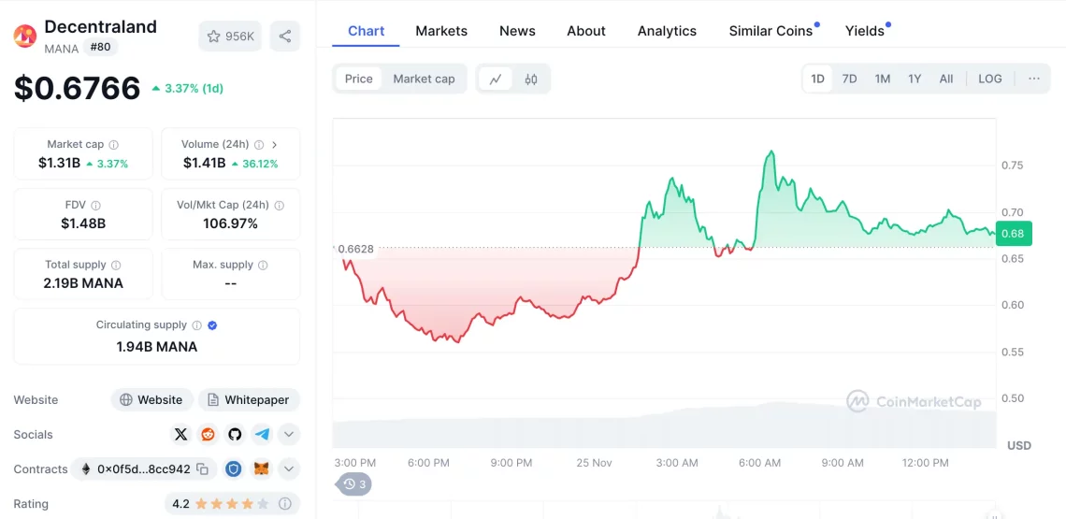Copy the contract address 0x0f5d...8cc942
The image size is (1066, 519).
[x=202, y=469]
